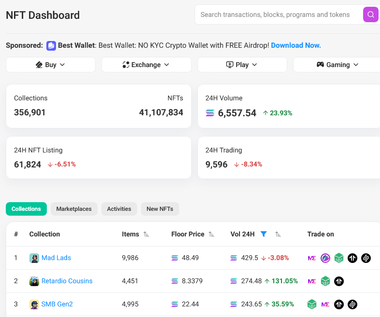
Task: Switch to the Marketplaces tab
Action: (x=74, y=209)
